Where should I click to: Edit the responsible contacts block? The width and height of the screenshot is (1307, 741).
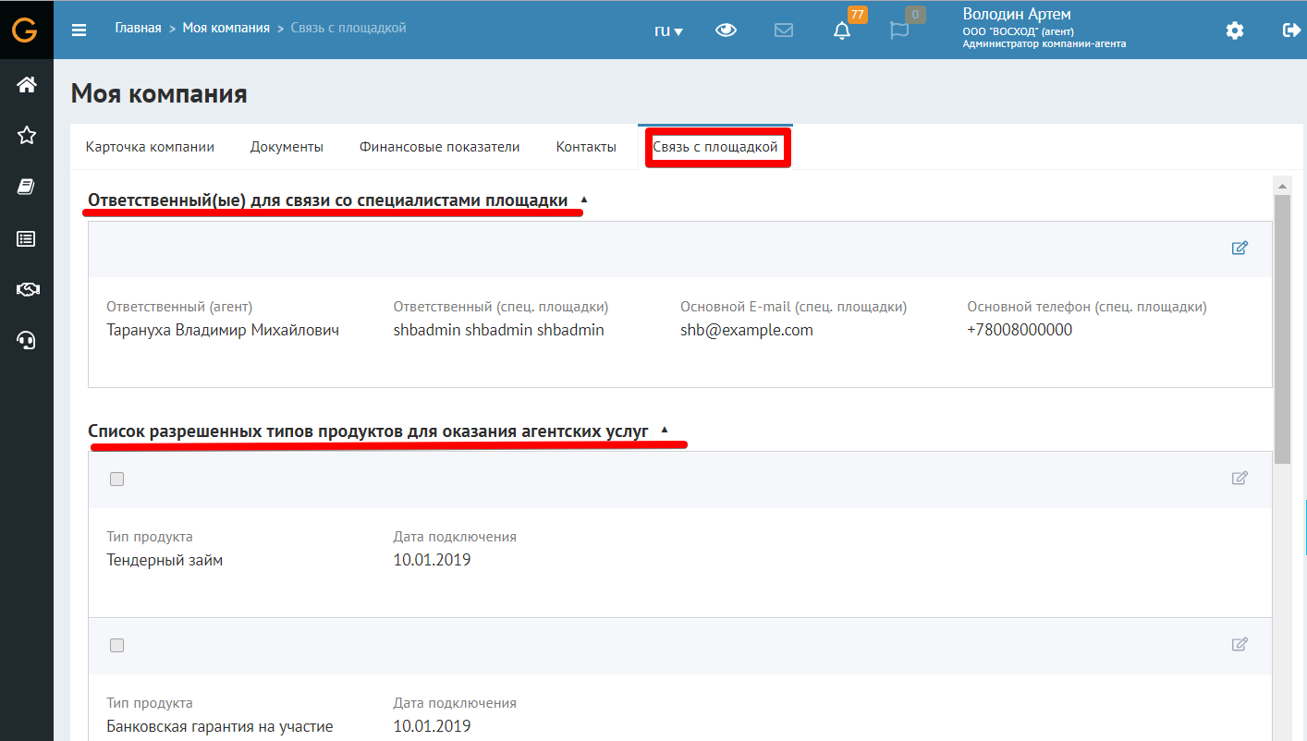point(1240,248)
